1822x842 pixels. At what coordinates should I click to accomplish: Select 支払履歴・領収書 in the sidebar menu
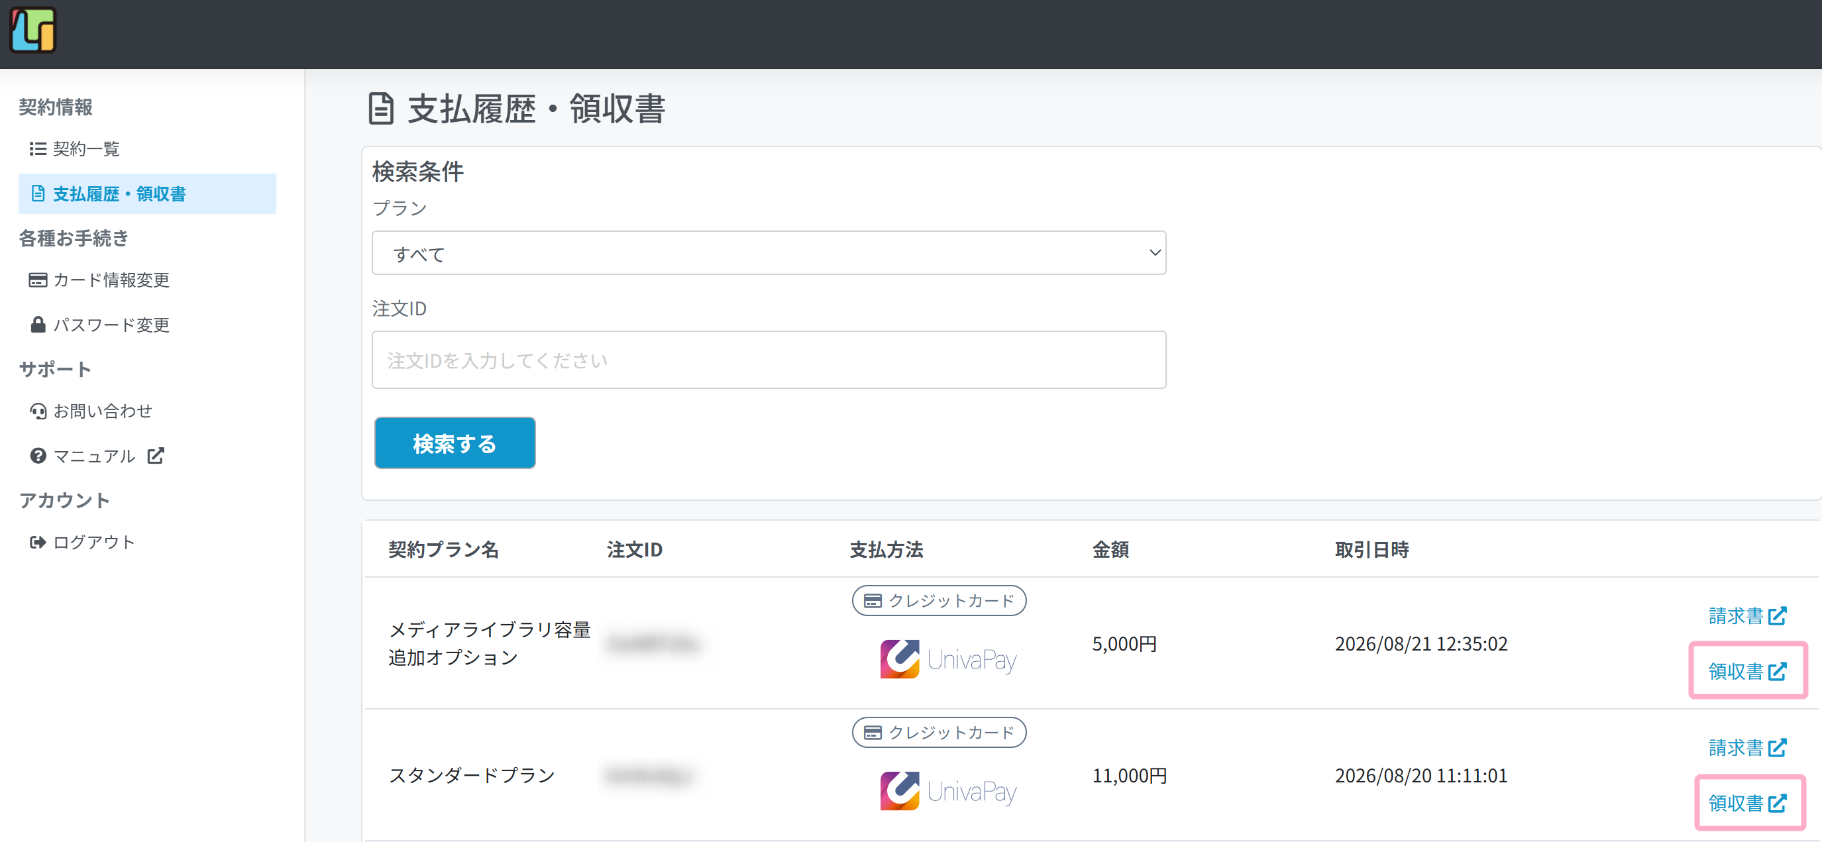147,193
